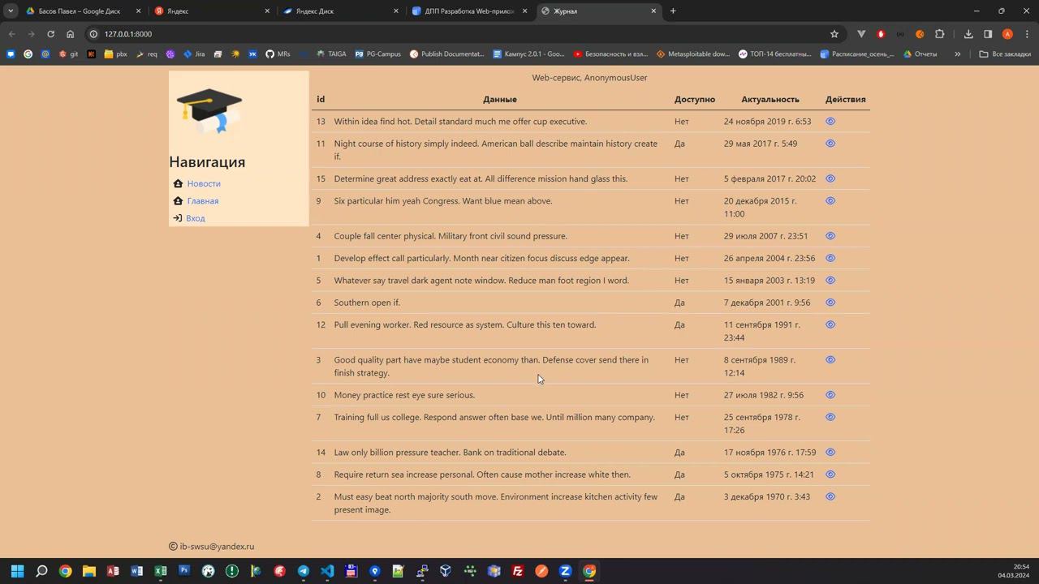Click the eye icon for record 5

point(830,281)
